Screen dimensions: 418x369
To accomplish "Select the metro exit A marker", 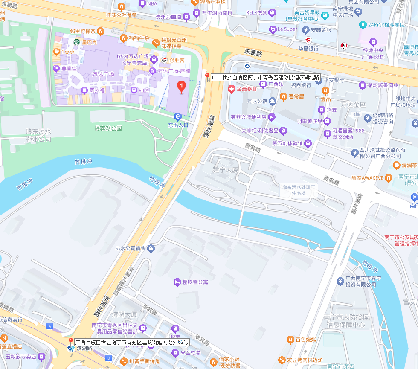I will 49,326.
